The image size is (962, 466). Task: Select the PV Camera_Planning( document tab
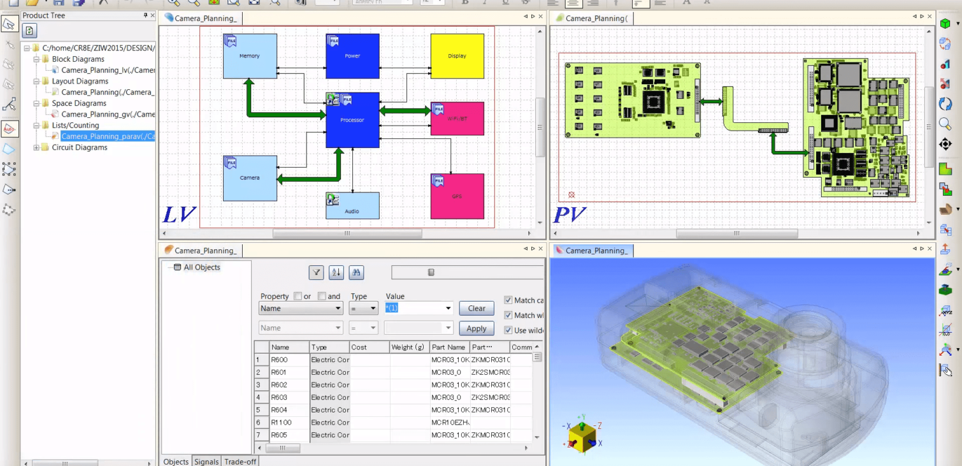(x=591, y=18)
